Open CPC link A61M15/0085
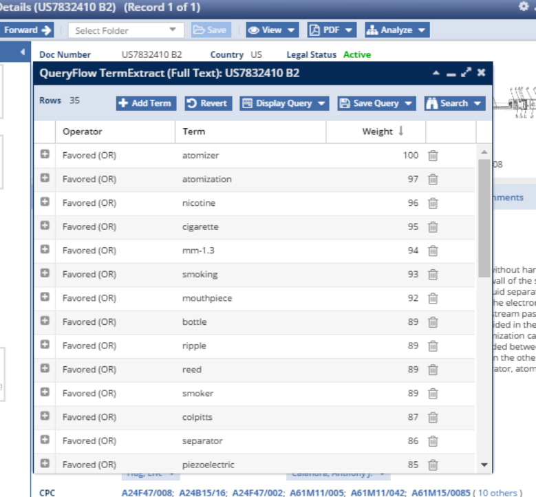Screen dimensions: 536x497 (x=440, y=493)
